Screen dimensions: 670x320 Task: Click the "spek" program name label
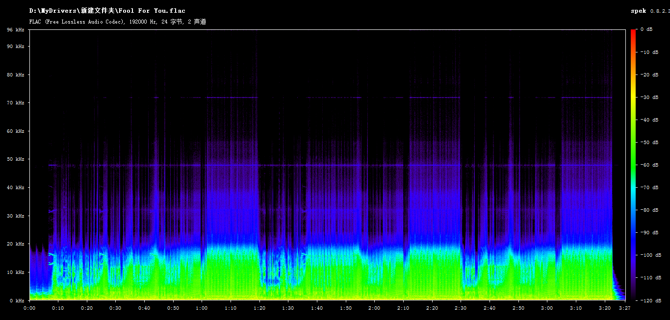[639, 11]
